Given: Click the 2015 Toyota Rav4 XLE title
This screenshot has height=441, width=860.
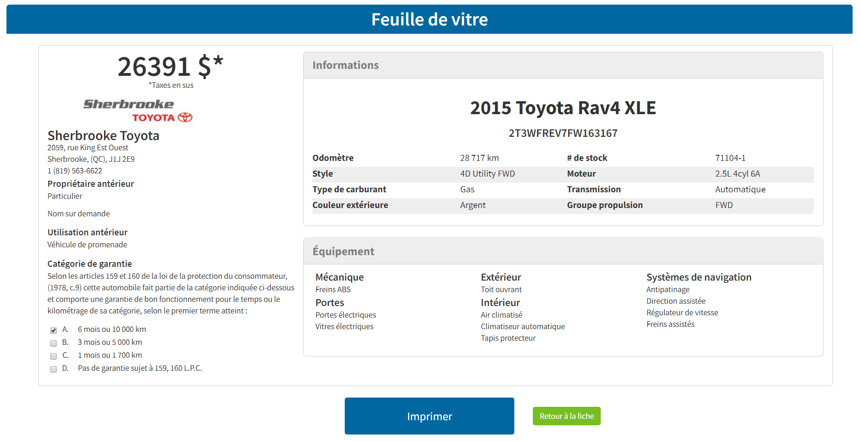Looking at the screenshot, I should click(x=563, y=108).
